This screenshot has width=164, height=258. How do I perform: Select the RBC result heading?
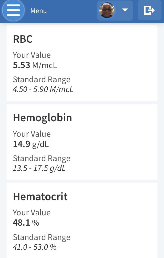(23, 39)
